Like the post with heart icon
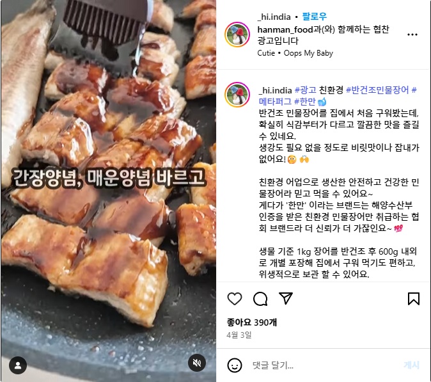The height and width of the screenshot is (382, 431). click(235, 299)
